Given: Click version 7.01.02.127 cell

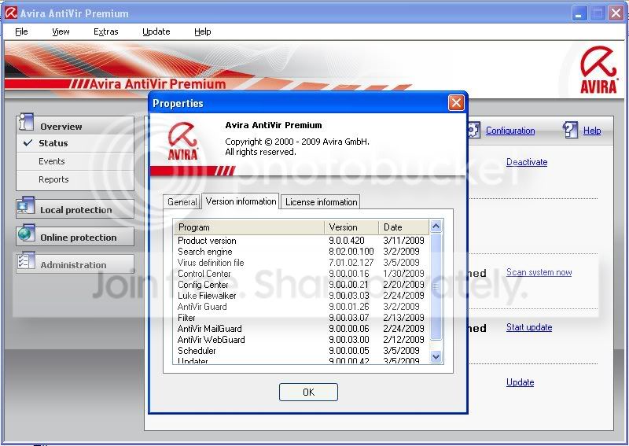Looking at the screenshot, I should [351, 263].
